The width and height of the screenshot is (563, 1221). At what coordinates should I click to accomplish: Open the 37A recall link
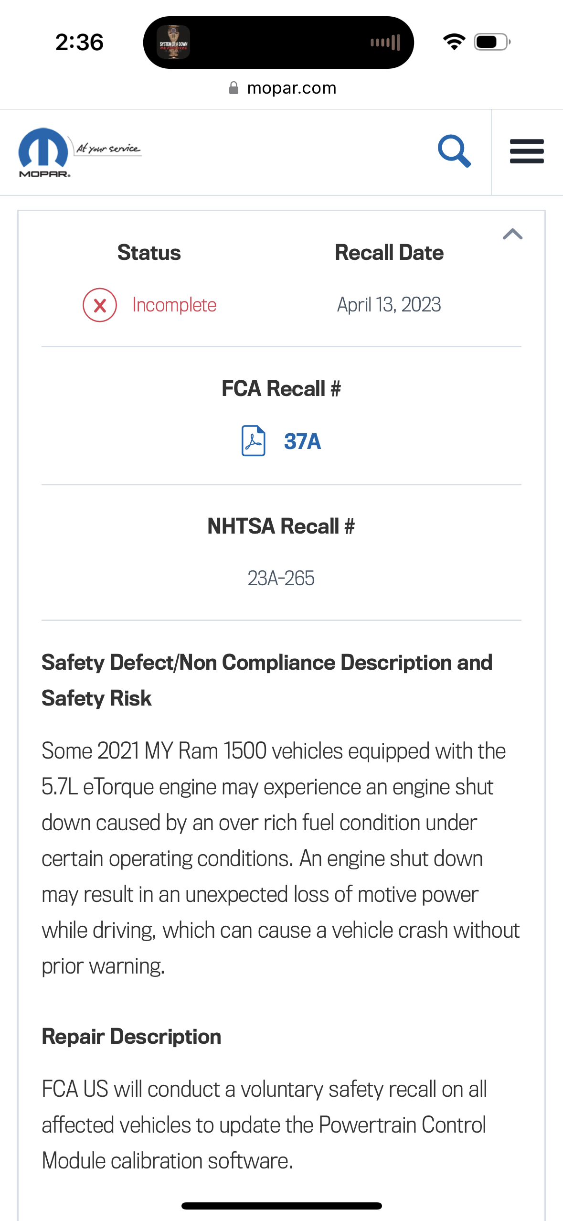coord(302,441)
